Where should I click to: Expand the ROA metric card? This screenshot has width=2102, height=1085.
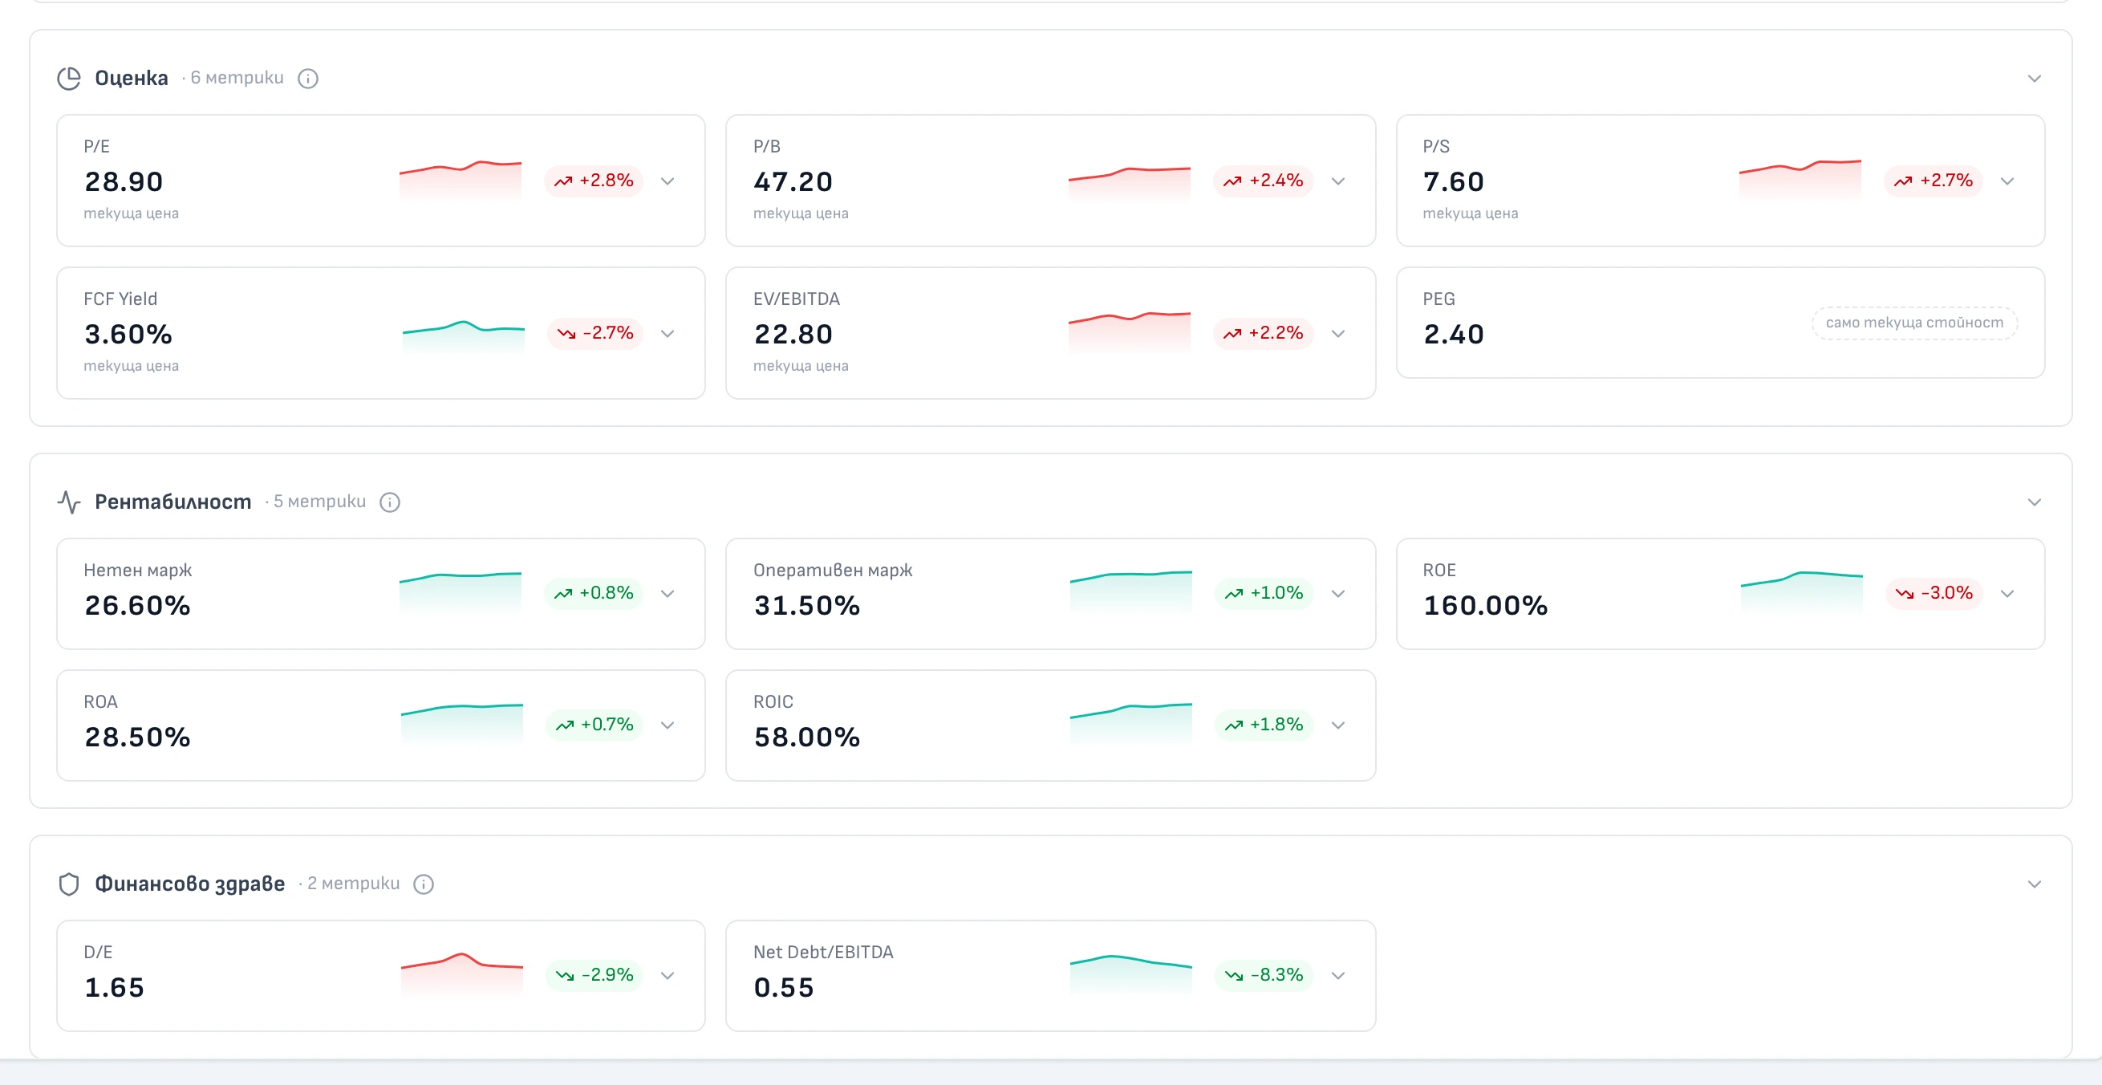[668, 725]
